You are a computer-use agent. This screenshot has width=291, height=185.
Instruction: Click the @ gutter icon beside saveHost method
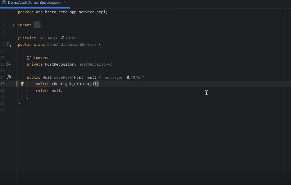click(9, 77)
